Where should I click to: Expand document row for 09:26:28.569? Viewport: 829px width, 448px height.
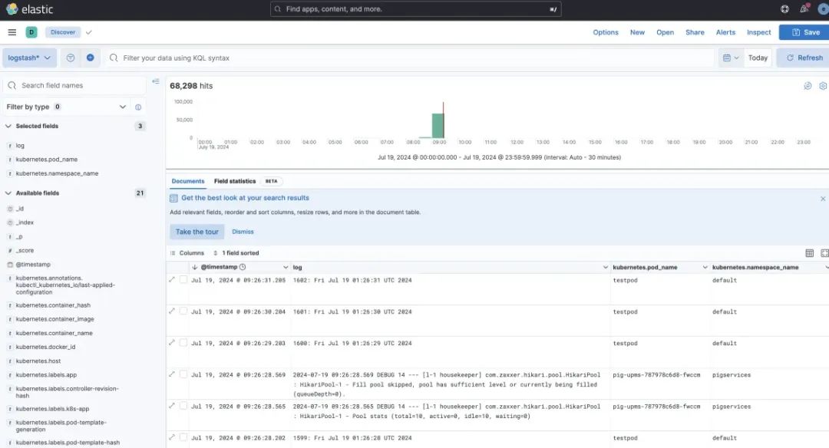point(172,374)
